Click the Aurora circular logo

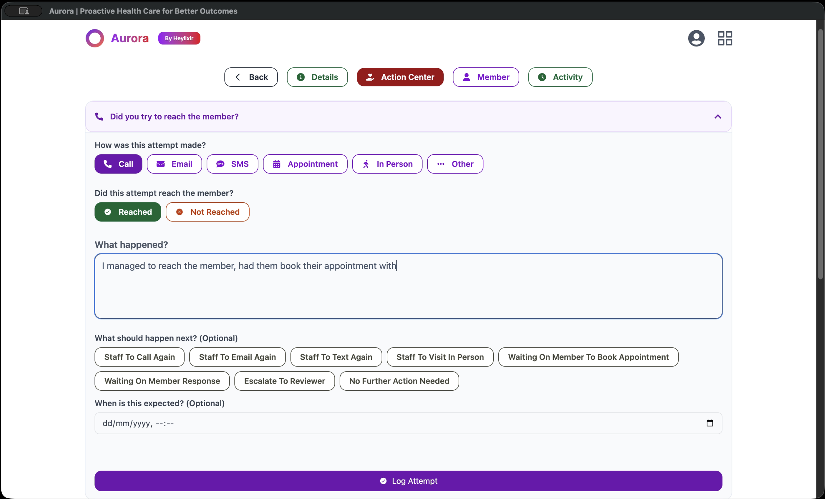(95, 38)
